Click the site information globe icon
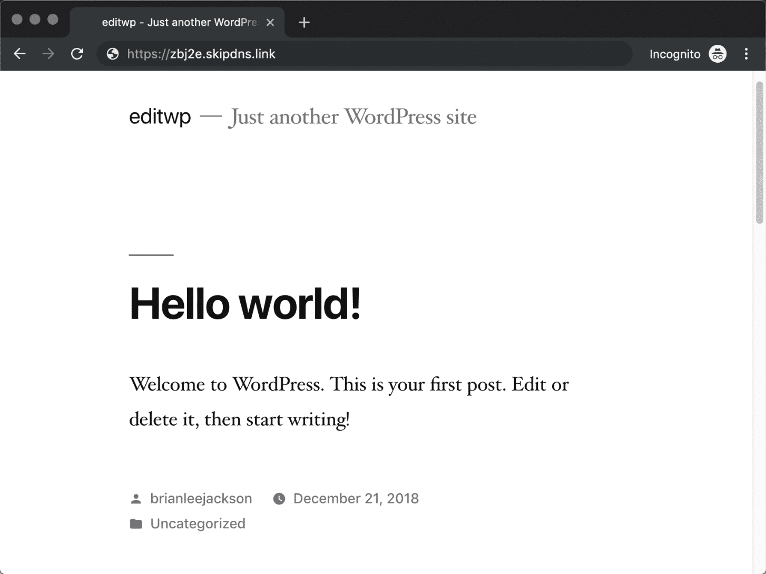This screenshot has height=574, width=766. tap(112, 54)
